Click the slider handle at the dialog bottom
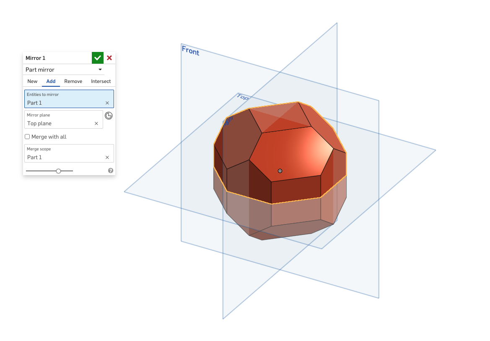 [58, 171]
